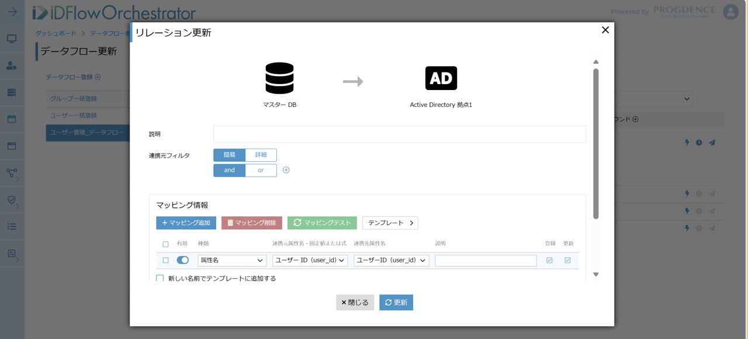Select the or filter condition option
The image size is (748, 339).
261,170
